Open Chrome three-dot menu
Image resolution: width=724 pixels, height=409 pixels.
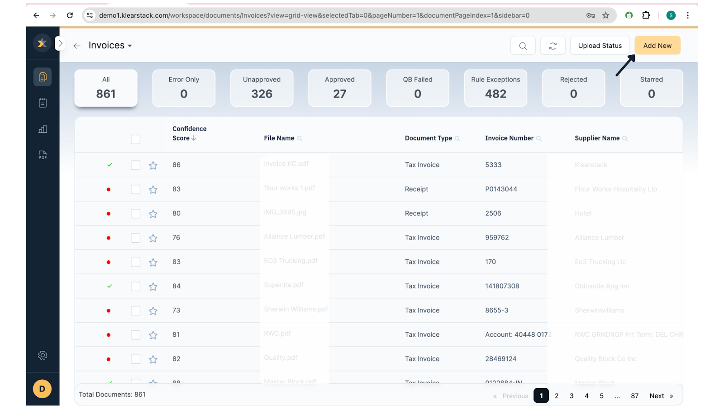click(x=687, y=15)
